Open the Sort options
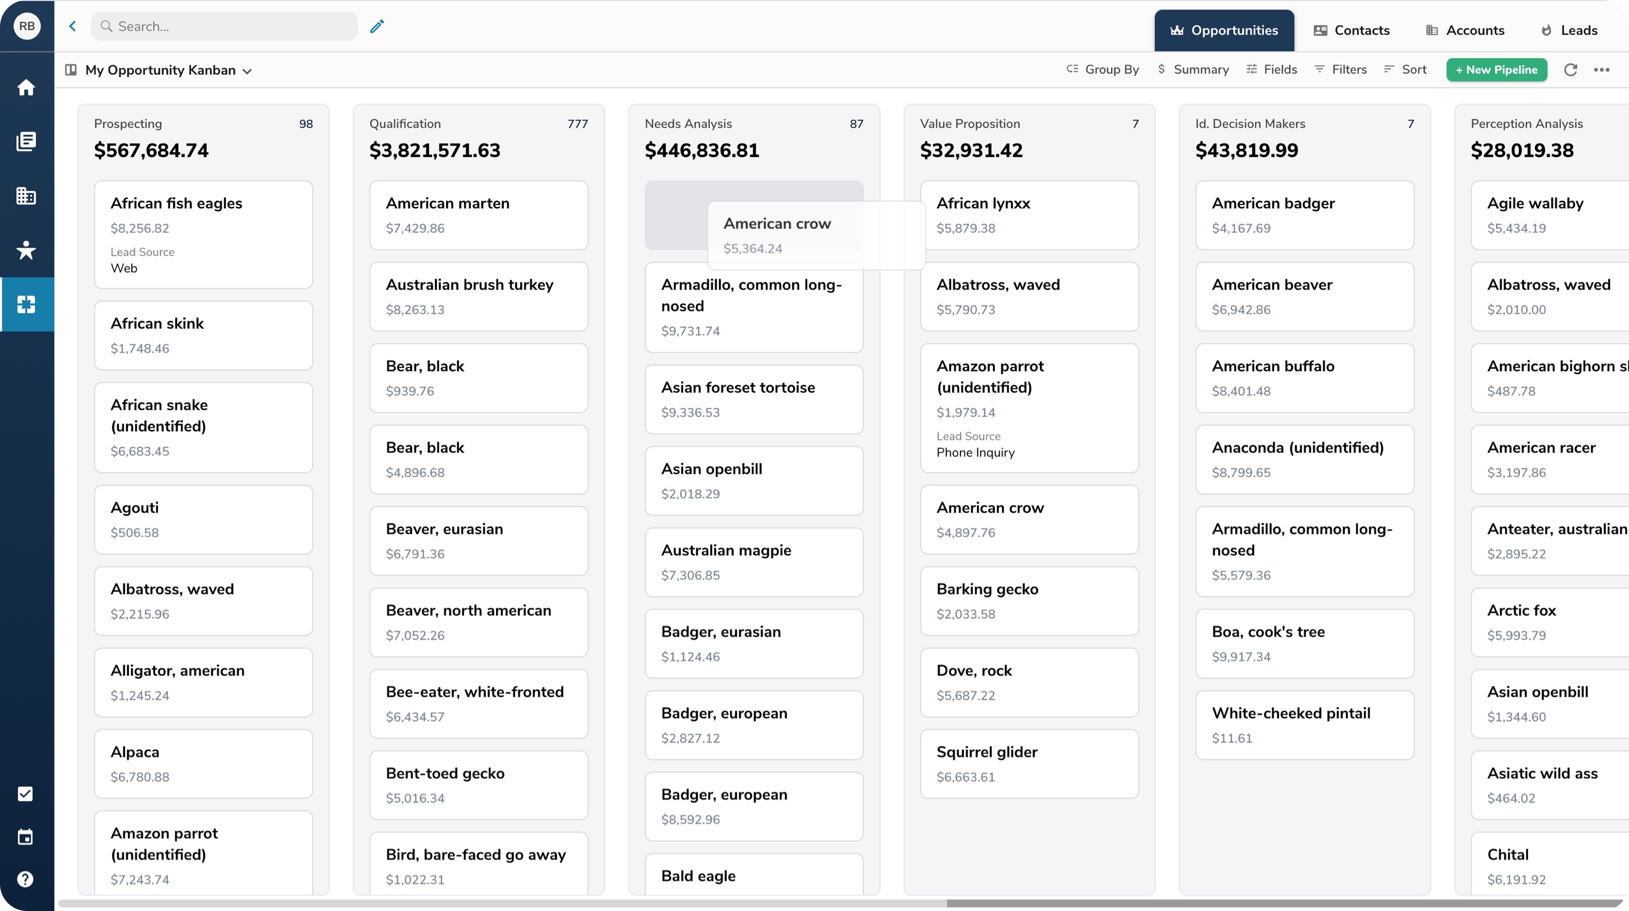The height and width of the screenshot is (911, 1629). (1405, 70)
